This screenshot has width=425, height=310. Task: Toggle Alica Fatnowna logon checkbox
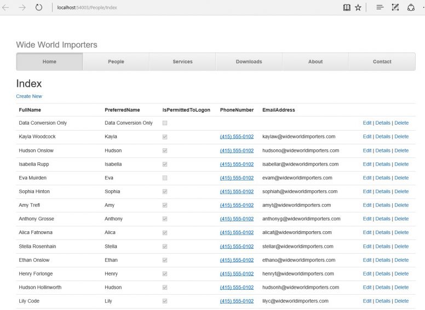165,232
